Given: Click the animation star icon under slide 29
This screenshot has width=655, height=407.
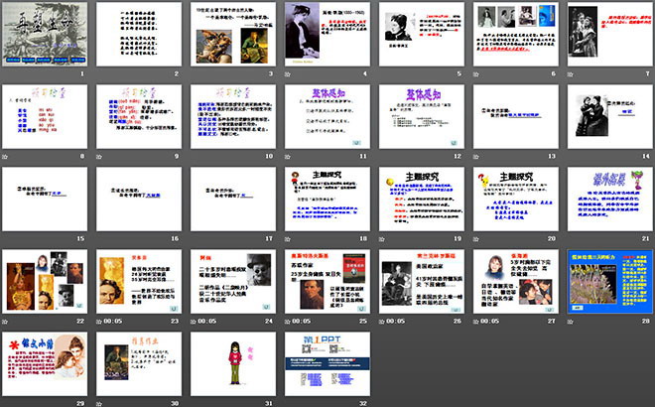Looking at the screenshot, I should (x=7, y=403).
